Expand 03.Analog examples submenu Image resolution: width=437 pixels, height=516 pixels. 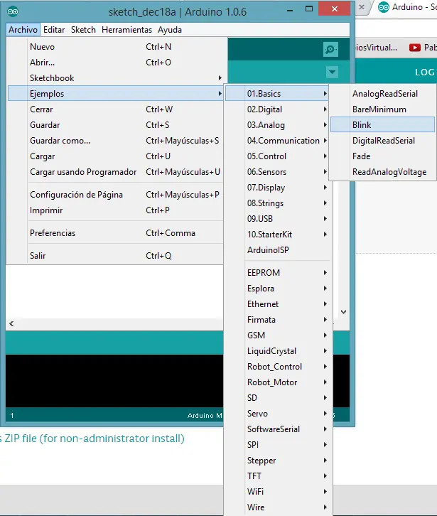(277, 125)
